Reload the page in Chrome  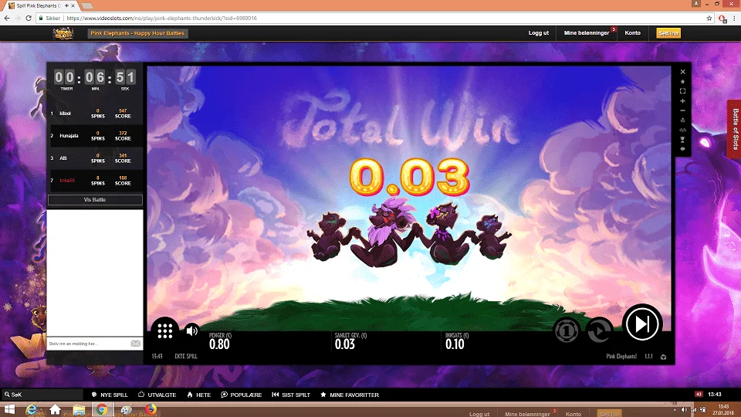pos(29,18)
